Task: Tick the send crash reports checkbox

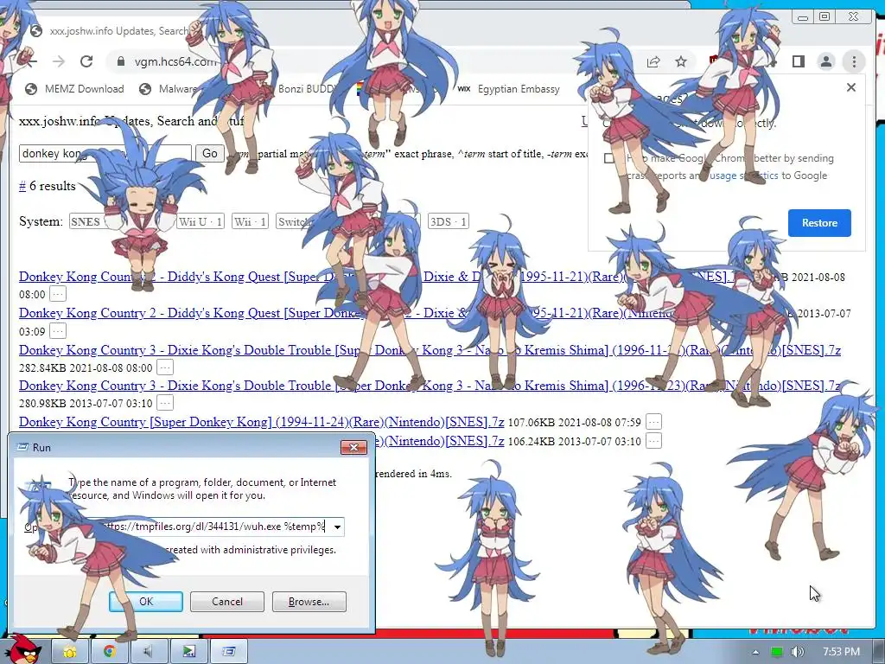Action: 609,159
